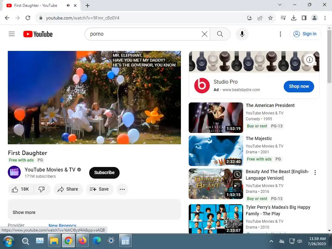This screenshot has width=332, height=249.
Task: Open The American President title
Action: click(270, 105)
